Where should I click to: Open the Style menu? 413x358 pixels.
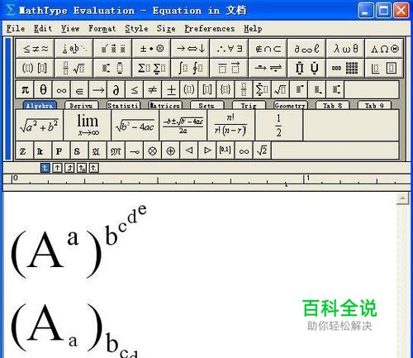[136, 29]
